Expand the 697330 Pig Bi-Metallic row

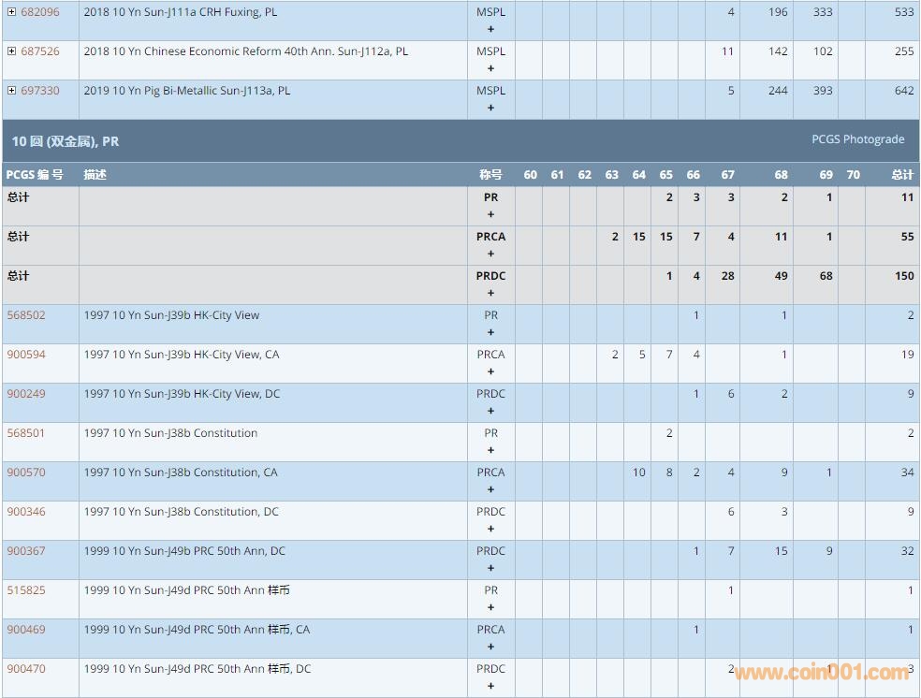tap(11, 91)
